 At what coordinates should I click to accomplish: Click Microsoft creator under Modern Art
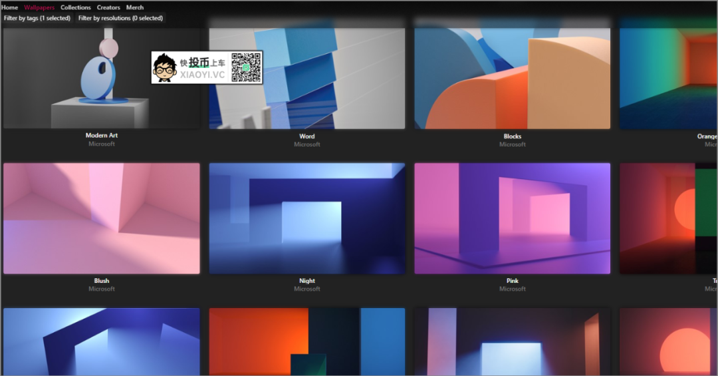pos(102,144)
